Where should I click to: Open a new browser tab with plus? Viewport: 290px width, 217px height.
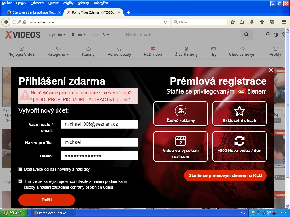128,12
